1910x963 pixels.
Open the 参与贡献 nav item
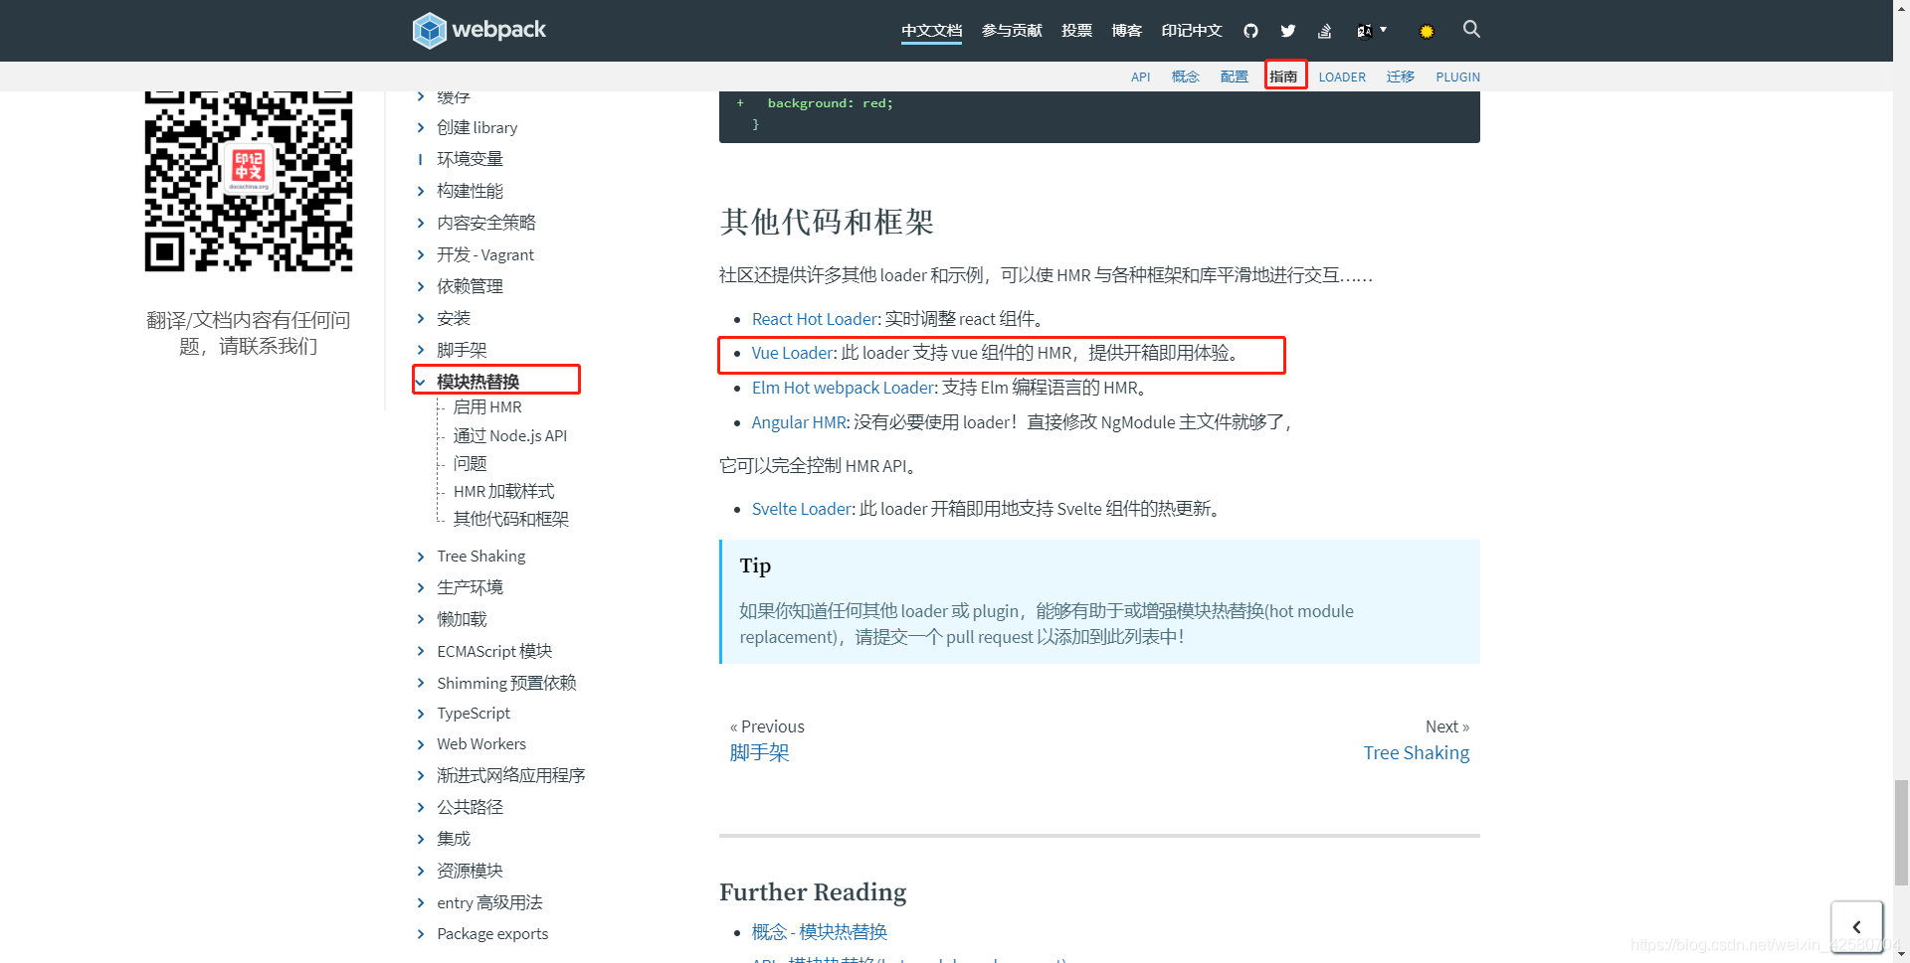tap(1012, 31)
